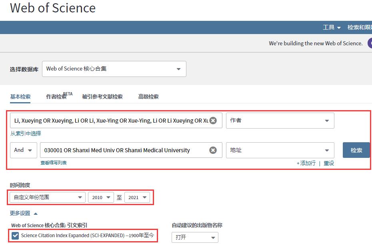The width and height of the screenshot is (372, 244).
Task: Open the new Web of Science notification icon
Action: click(x=370, y=43)
